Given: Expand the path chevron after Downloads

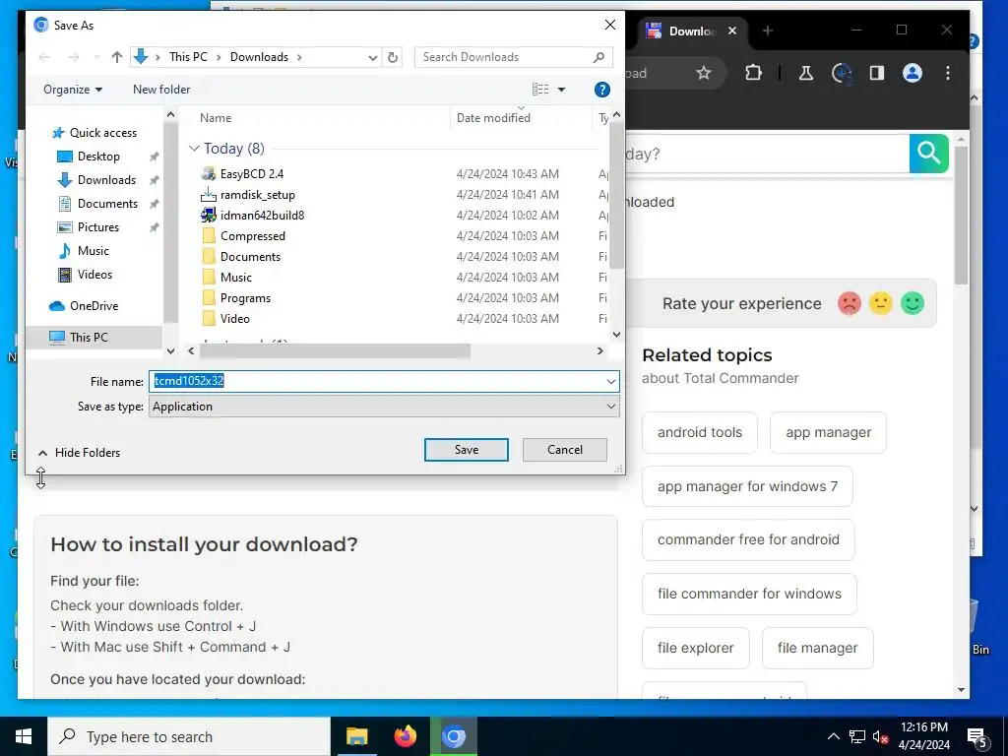Looking at the screenshot, I should click(x=299, y=57).
